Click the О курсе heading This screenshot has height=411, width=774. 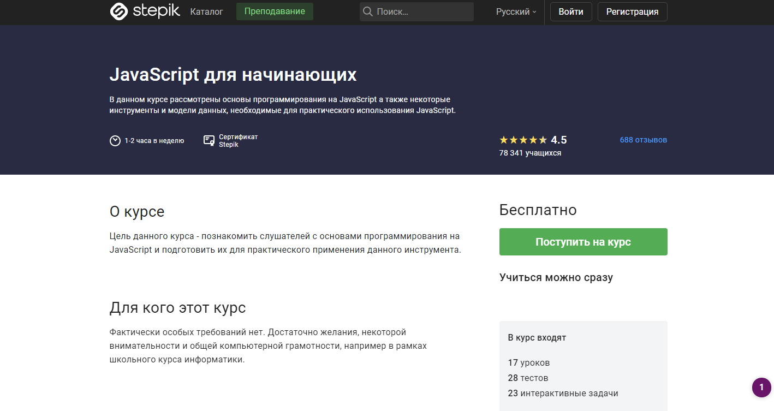[x=137, y=211]
